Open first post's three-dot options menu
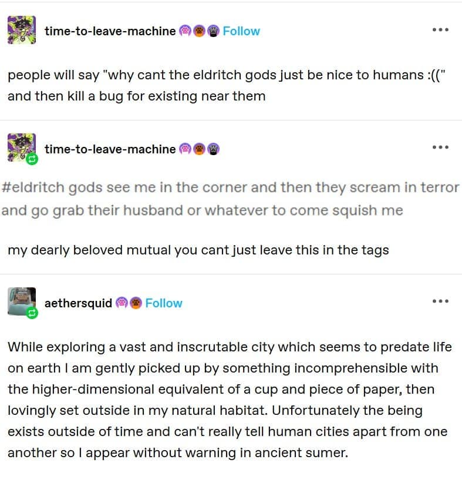462x483 pixels. pos(440,30)
